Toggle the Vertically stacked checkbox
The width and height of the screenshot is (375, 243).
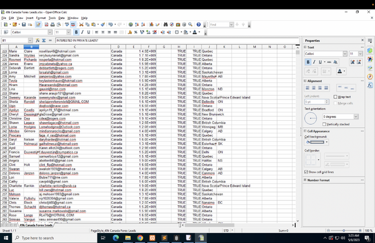click(324, 124)
